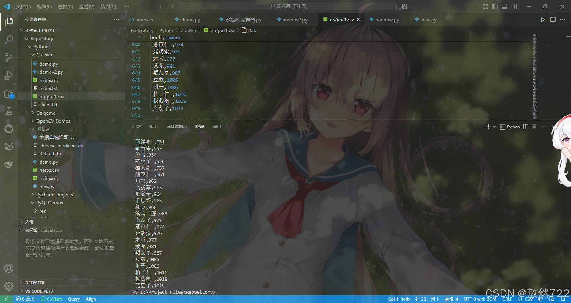This screenshot has height=303, width=571.
Task: Open editor more actions menu
Action: pos(562,20)
